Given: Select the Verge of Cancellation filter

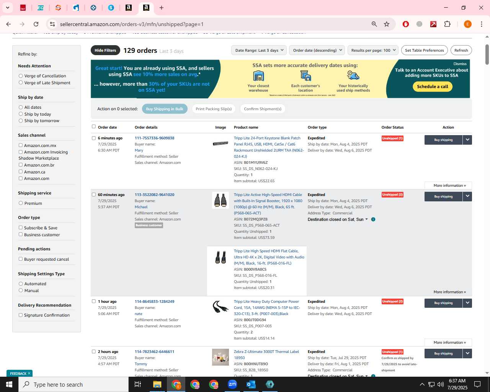Looking at the screenshot, I should pyautogui.click(x=21, y=76).
